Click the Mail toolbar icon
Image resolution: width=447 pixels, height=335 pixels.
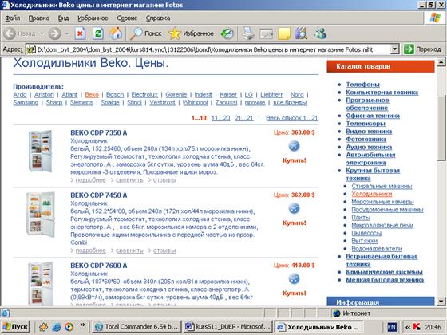point(267,33)
